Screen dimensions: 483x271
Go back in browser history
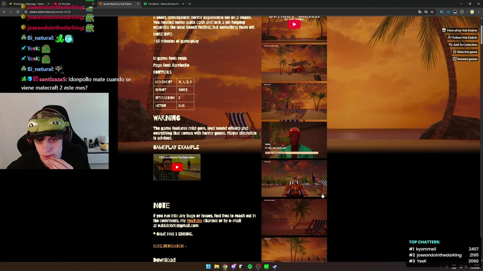pos(4,12)
